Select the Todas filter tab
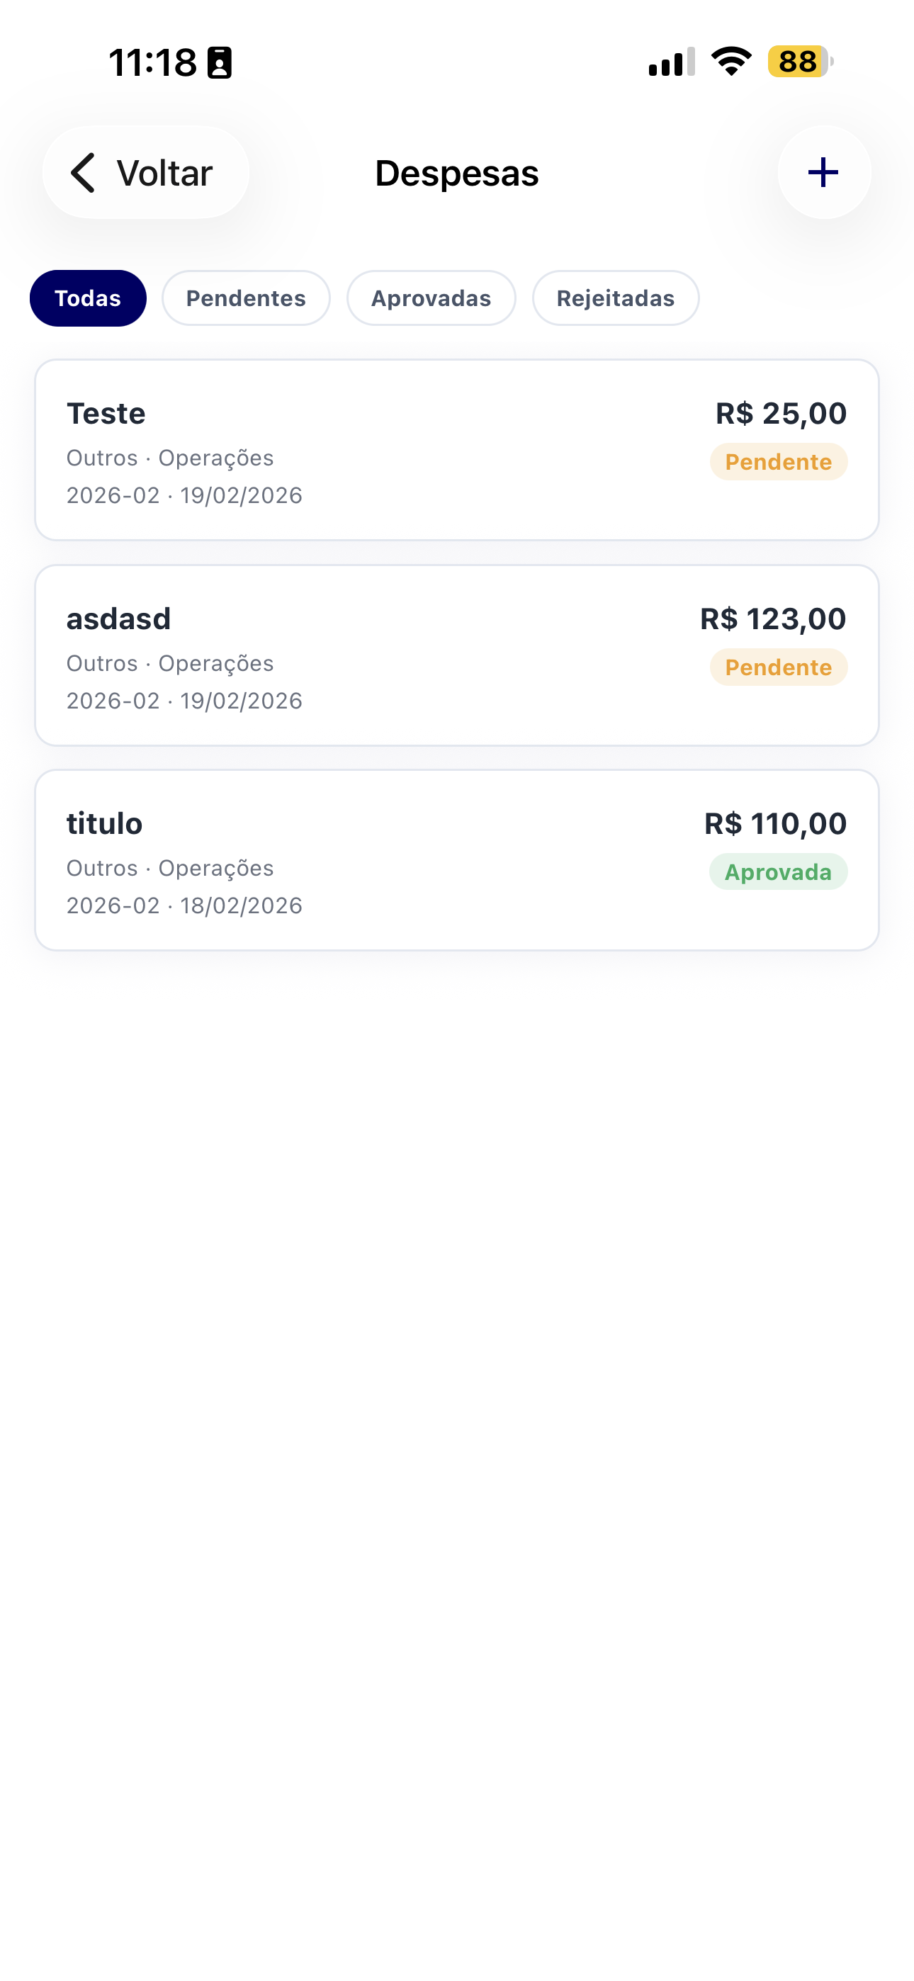Viewport: 914px width, 1981px height. [x=88, y=298]
